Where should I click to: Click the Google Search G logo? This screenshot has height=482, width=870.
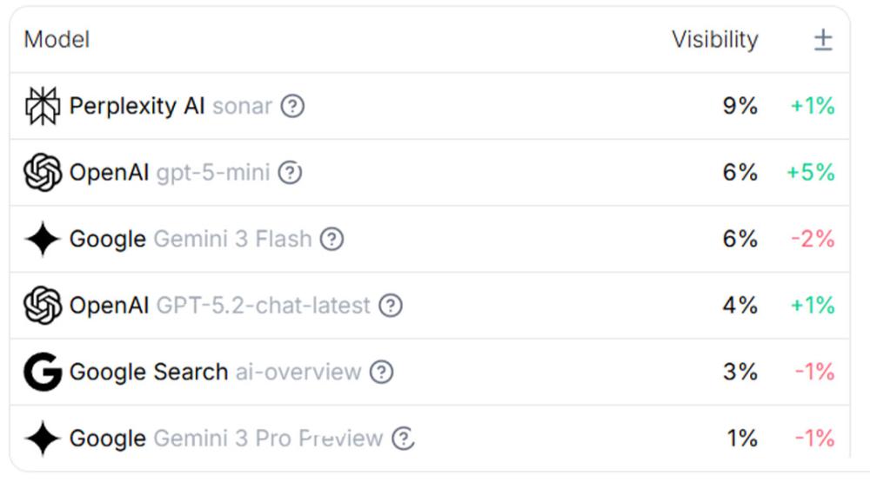point(42,372)
